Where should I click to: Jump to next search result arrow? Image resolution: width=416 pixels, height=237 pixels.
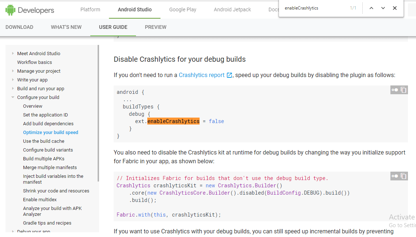tap(383, 8)
